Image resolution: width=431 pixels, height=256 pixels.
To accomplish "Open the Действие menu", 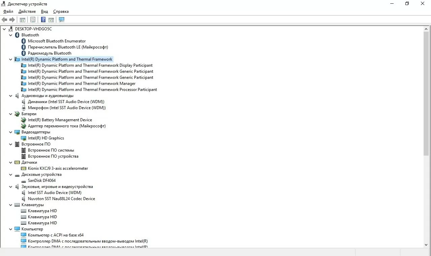I will tap(27, 11).
